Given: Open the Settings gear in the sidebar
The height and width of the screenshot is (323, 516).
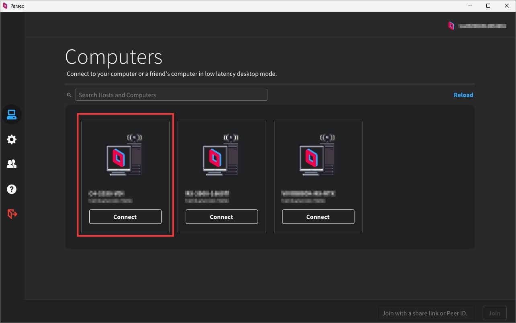Looking at the screenshot, I should [x=12, y=140].
